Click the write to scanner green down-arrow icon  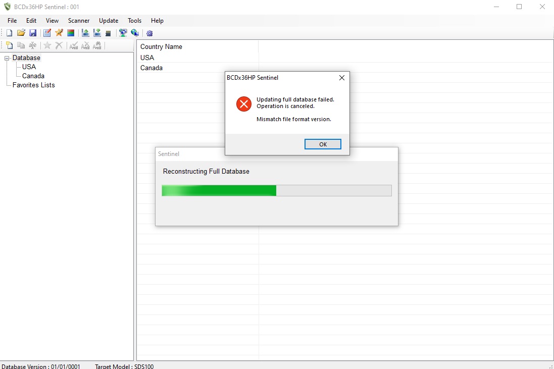(97, 33)
